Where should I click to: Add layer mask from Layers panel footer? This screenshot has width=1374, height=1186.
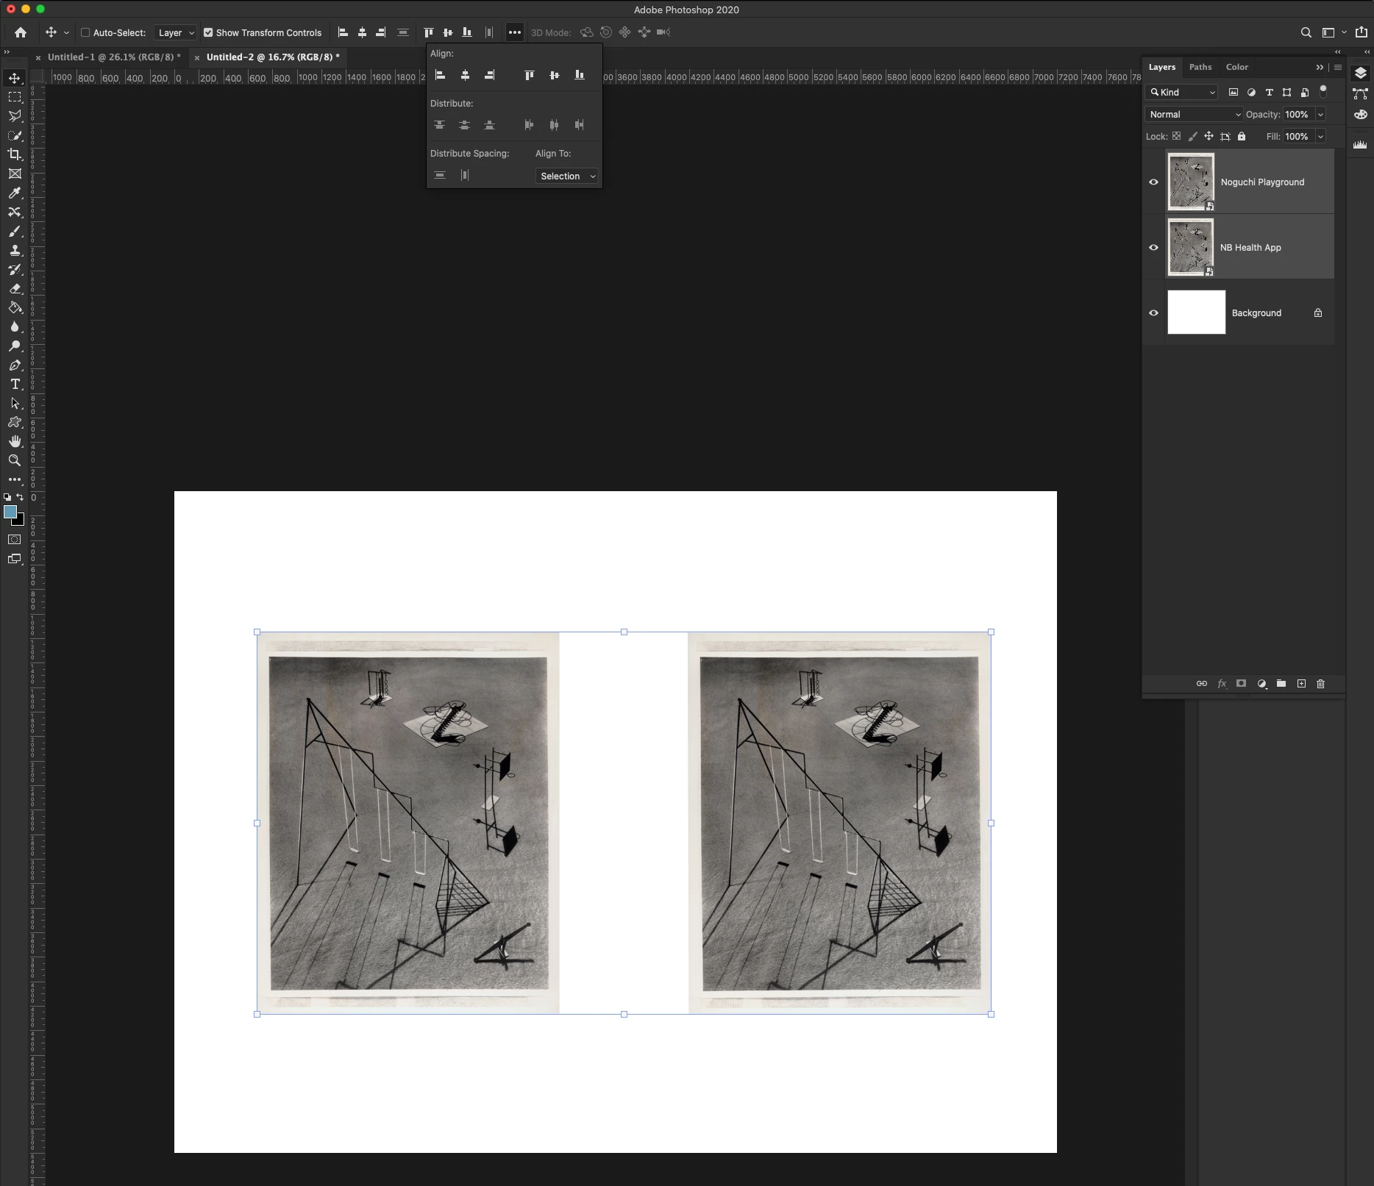pos(1242,684)
